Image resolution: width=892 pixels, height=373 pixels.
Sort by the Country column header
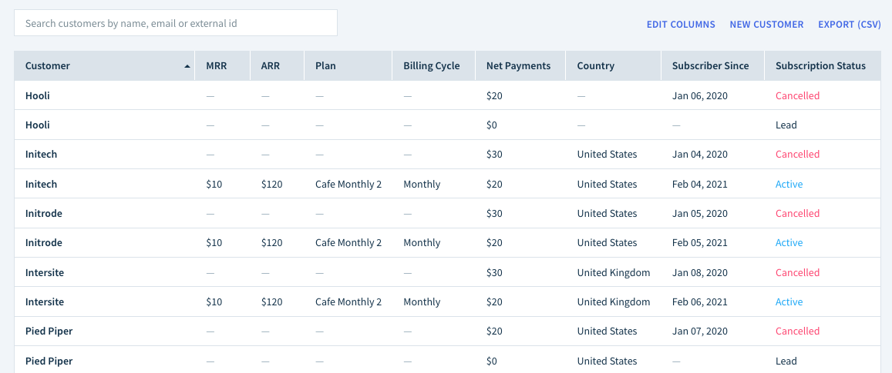[x=596, y=66]
